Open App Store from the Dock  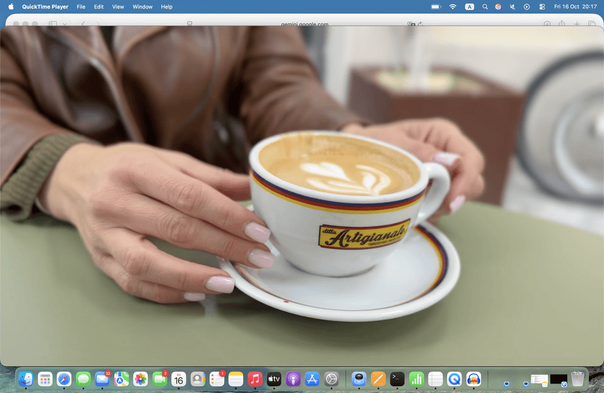(312, 379)
